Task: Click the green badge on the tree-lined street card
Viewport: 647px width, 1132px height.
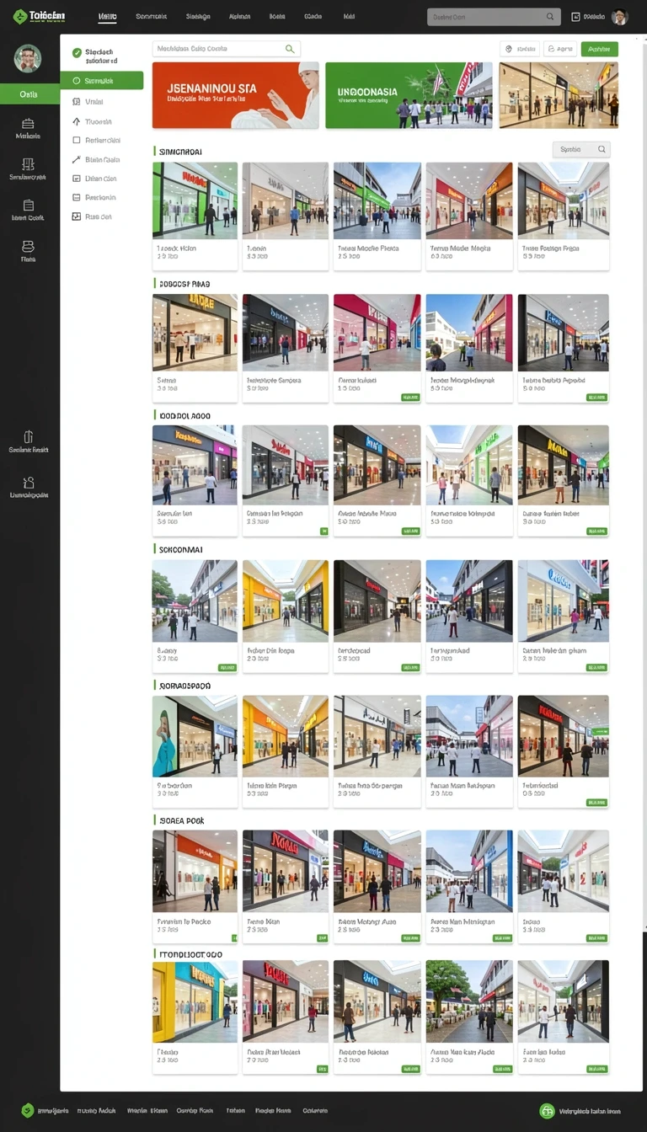Action: tap(503, 1069)
